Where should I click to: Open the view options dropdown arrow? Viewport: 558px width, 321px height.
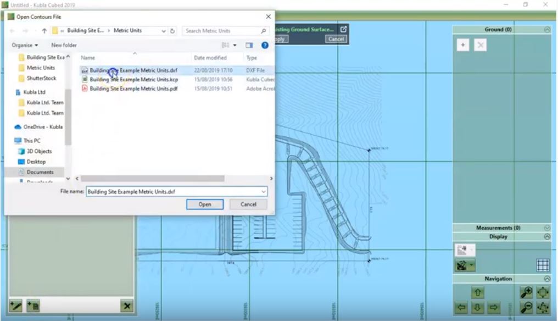[235, 45]
